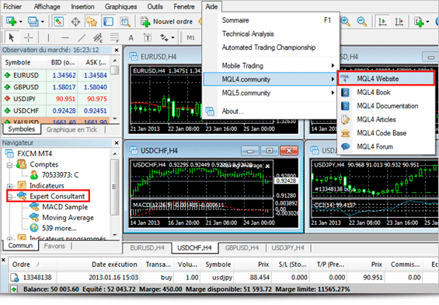Open the Strategy Tester icon

(x=125, y=21)
